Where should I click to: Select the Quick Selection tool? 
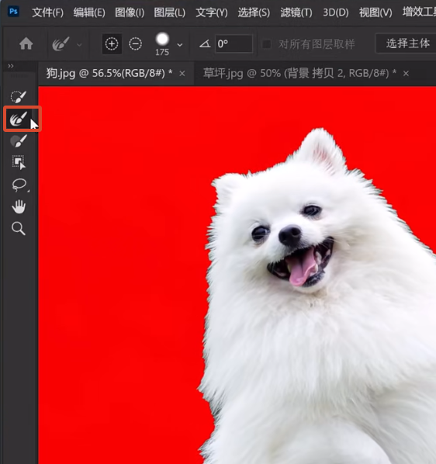pos(19,97)
